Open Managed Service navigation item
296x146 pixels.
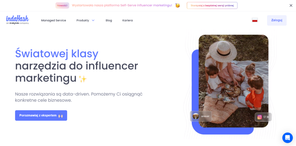[x=53, y=20]
